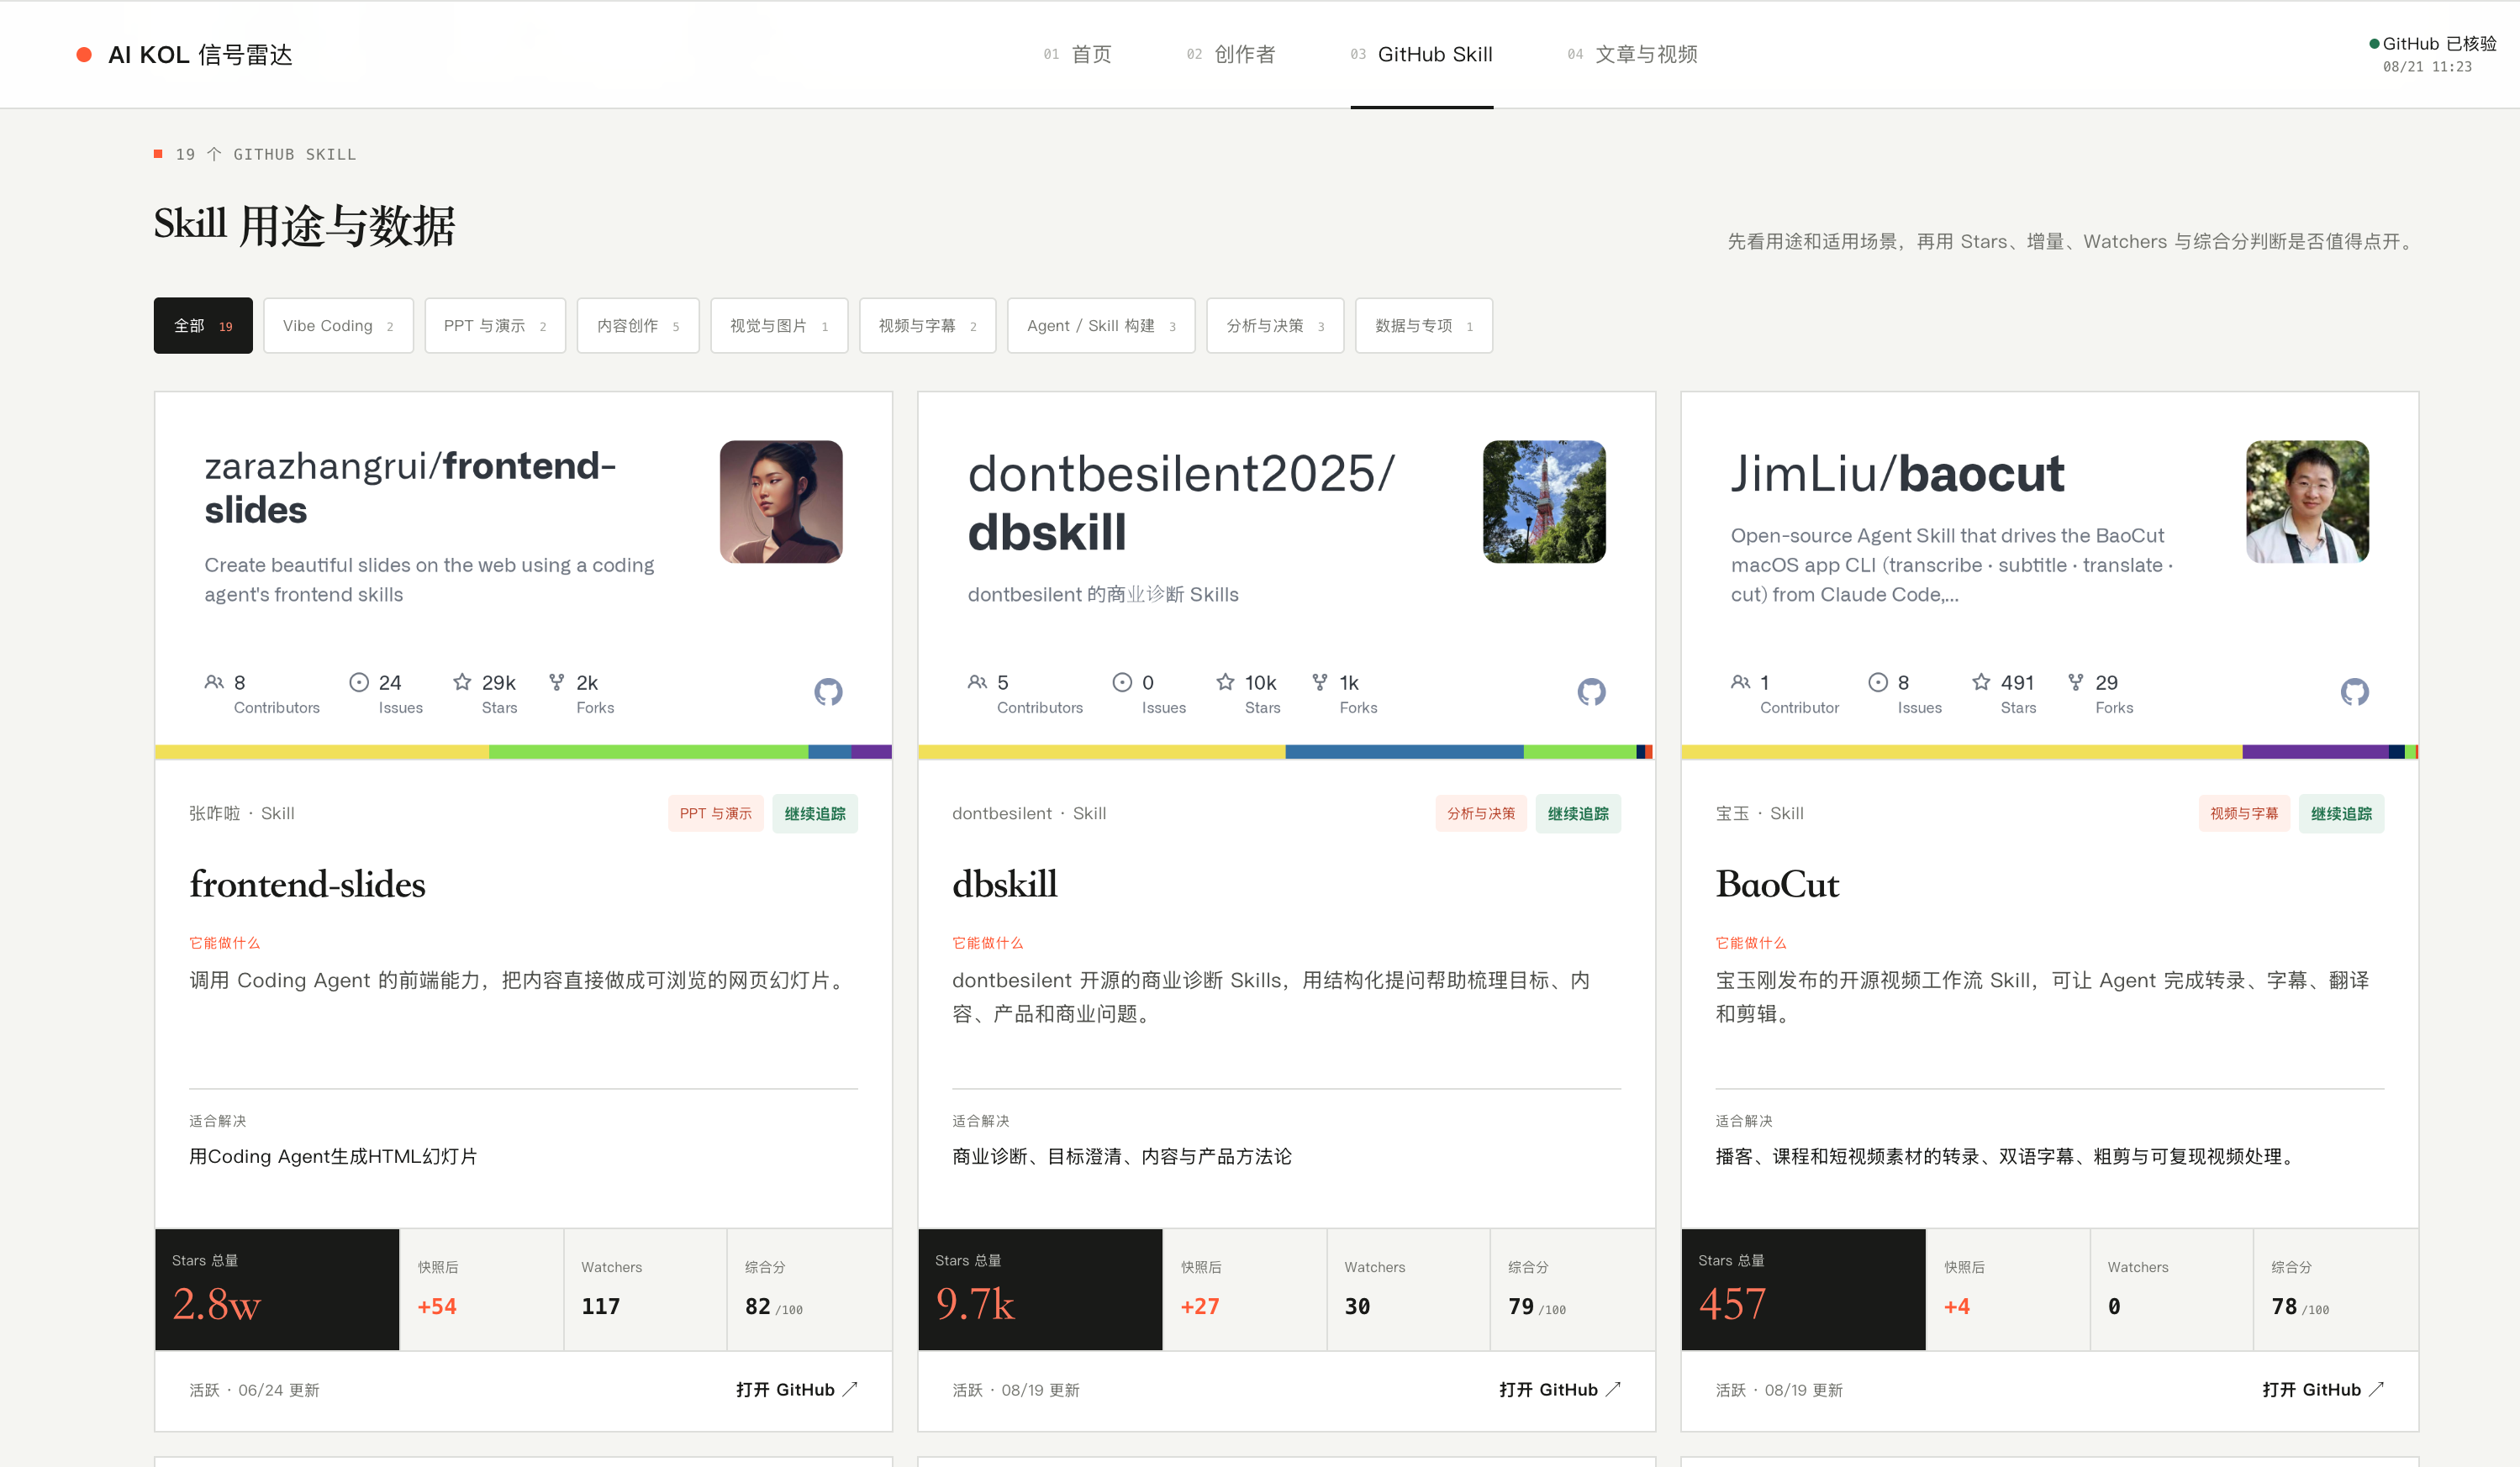This screenshot has height=1467, width=2520.
Task: Click 继续追踪 badge on frontend-slides card
Action: pyautogui.click(x=815, y=813)
